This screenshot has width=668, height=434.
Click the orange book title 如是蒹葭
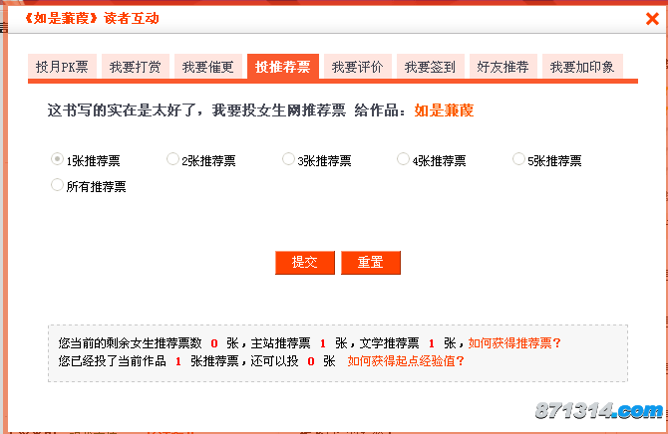click(x=444, y=110)
